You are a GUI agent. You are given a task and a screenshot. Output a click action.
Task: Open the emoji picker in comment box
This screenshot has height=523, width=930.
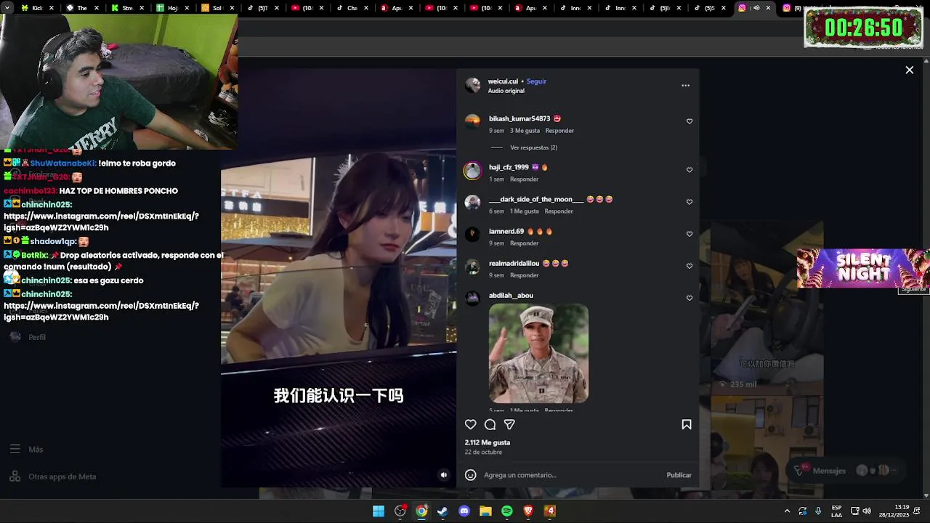pyautogui.click(x=471, y=475)
